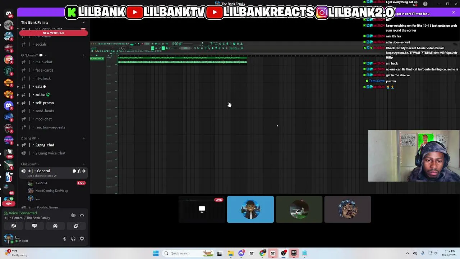Toggle screen share in voice panel

tap(34, 226)
